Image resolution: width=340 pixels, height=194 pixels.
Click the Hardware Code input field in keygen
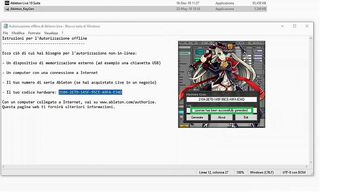222,99
